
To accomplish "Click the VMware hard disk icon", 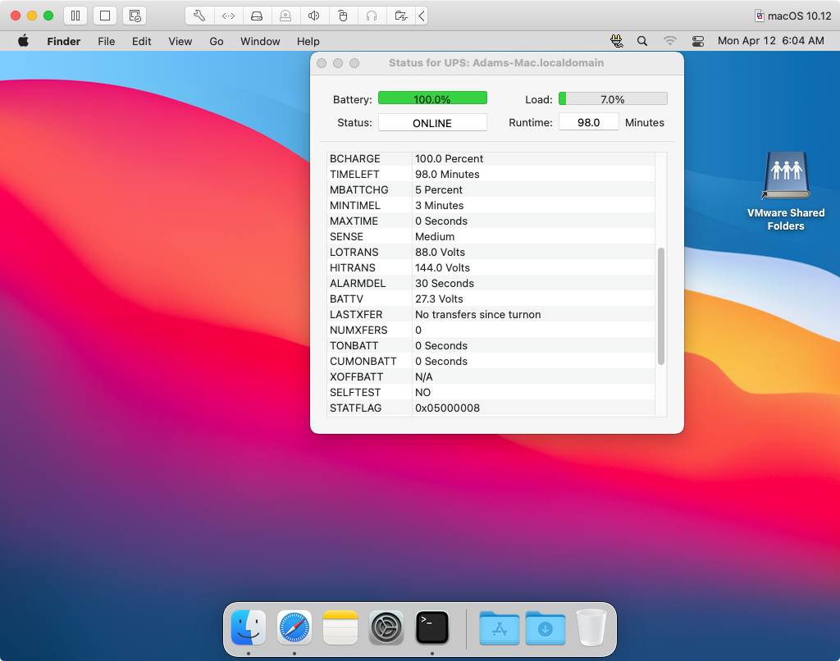I will (257, 16).
